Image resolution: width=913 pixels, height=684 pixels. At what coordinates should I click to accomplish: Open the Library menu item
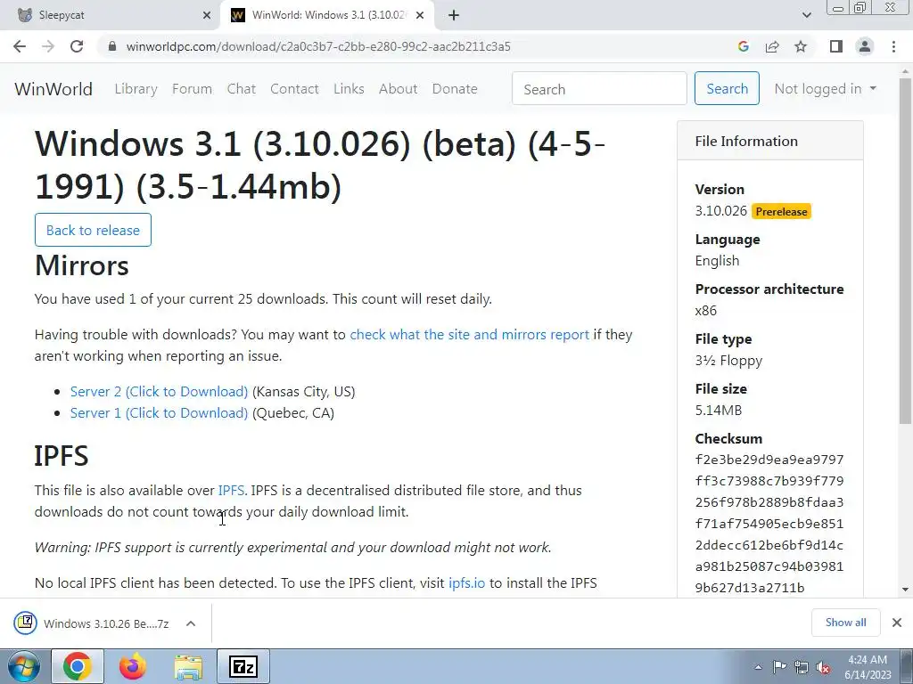tap(136, 89)
